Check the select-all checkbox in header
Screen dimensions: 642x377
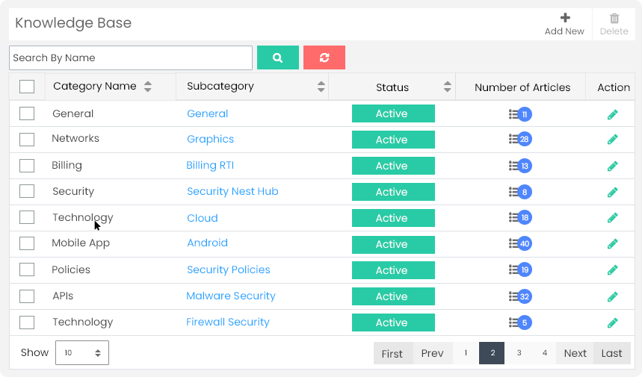pyautogui.click(x=27, y=87)
